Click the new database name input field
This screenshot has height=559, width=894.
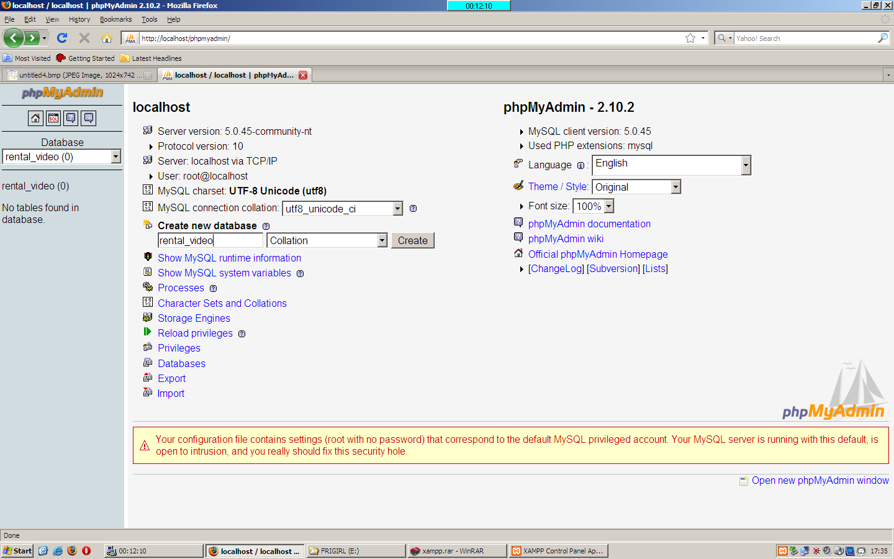tap(211, 240)
